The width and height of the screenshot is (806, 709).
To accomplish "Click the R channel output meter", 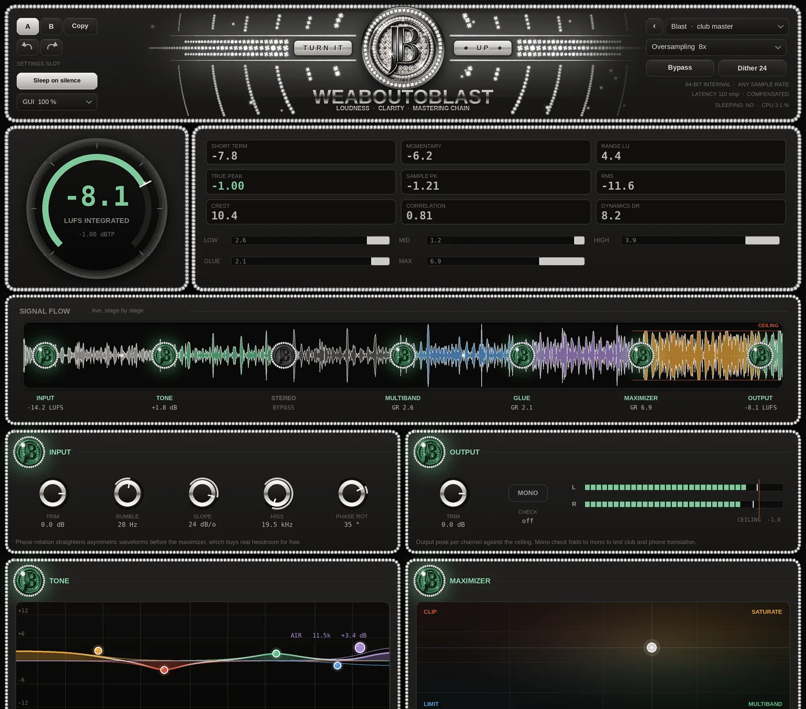I will click(683, 504).
